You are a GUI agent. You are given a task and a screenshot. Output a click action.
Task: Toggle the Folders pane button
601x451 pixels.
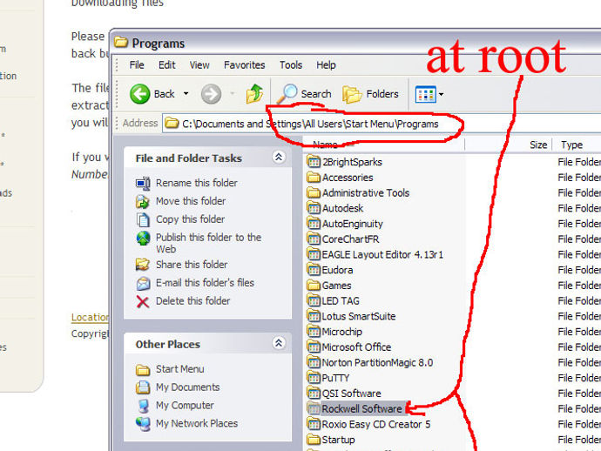pos(371,94)
